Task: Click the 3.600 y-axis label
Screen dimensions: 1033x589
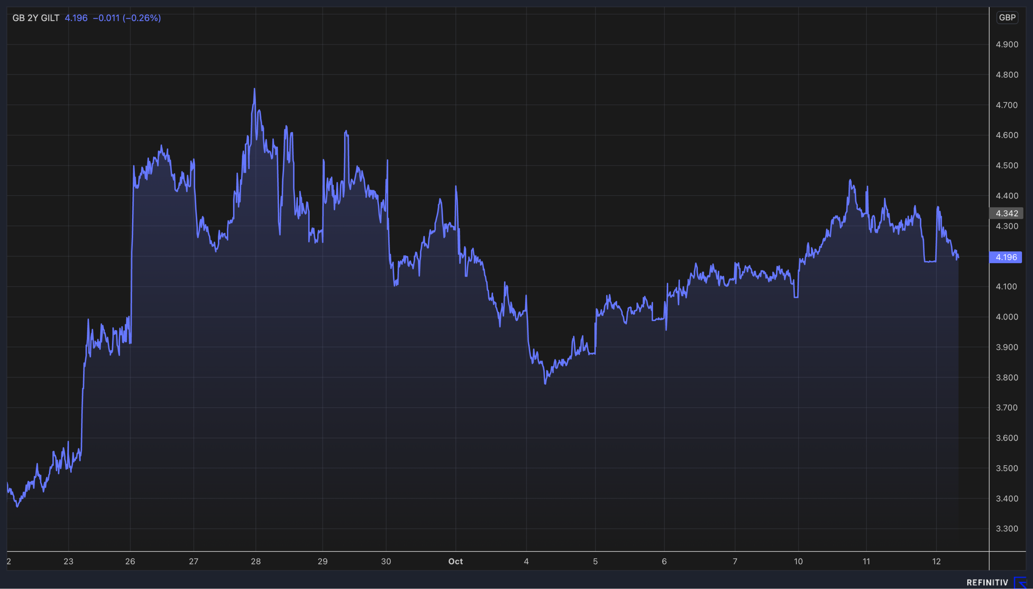Action: click(x=1007, y=438)
